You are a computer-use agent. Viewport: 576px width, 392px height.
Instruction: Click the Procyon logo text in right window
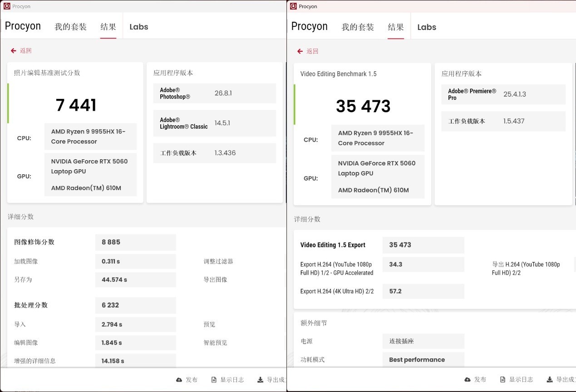pyautogui.click(x=310, y=26)
